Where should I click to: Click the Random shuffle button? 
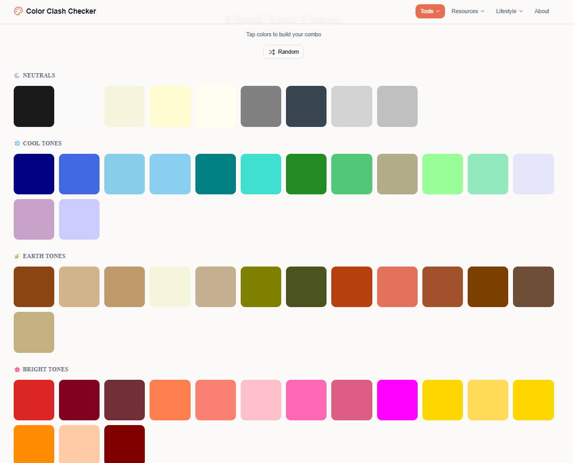coord(283,52)
